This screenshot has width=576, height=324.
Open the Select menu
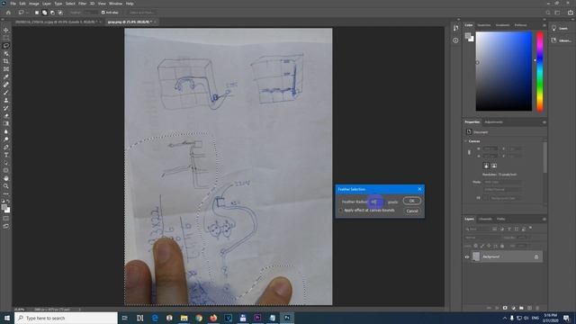pos(70,4)
